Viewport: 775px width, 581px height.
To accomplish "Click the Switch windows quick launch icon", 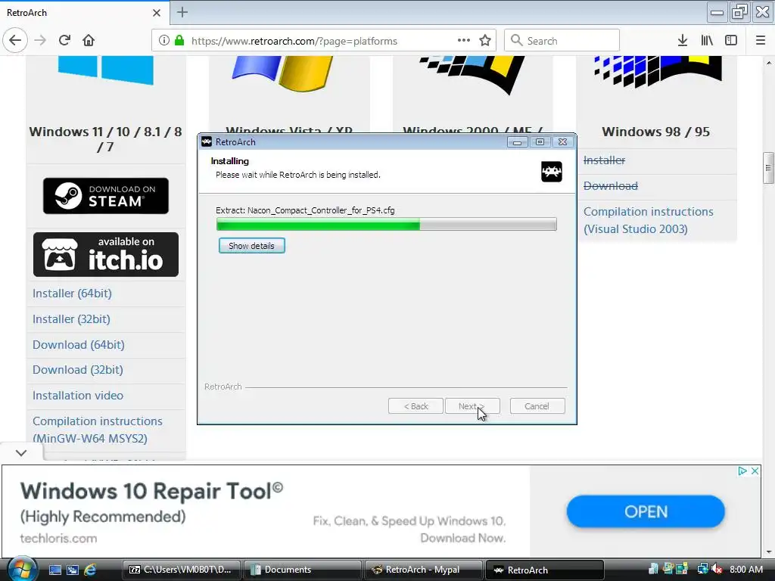I will [x=73, y=570].
